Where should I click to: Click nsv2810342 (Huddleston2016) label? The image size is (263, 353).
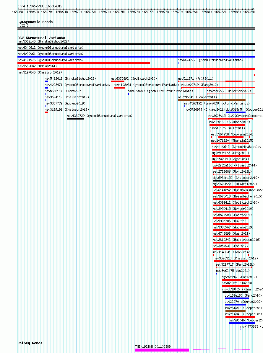click(x=237, y=240)
